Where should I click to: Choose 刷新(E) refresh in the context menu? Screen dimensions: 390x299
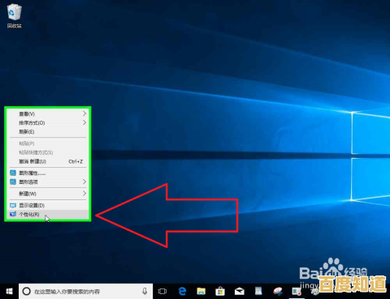[48, 132]
